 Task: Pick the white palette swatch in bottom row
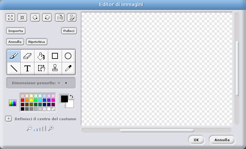pos(49,109)
